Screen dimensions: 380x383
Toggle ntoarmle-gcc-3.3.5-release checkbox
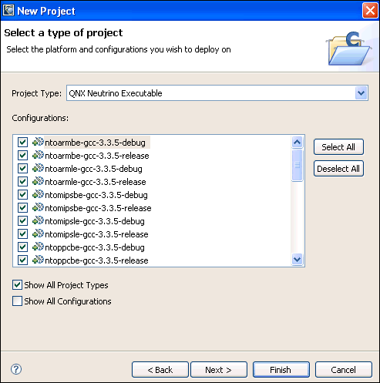(22, 181)
